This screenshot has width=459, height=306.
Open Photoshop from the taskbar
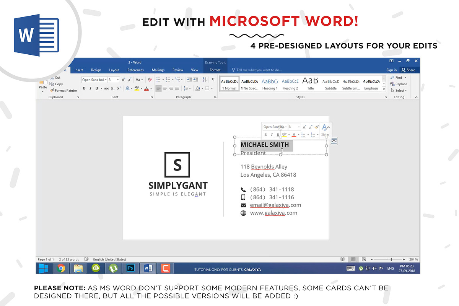click(130, 268)
